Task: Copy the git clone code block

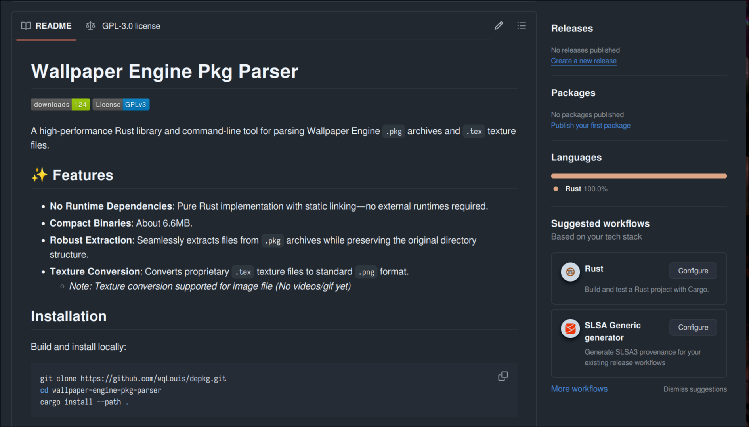Action: pos(503,376)
